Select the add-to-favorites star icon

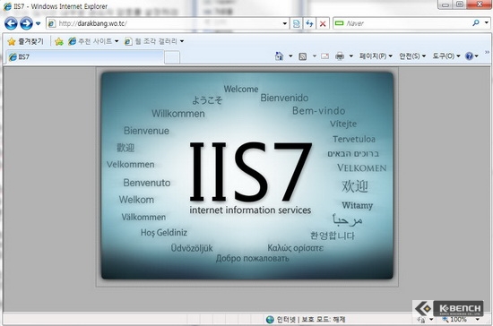point(59,41)
